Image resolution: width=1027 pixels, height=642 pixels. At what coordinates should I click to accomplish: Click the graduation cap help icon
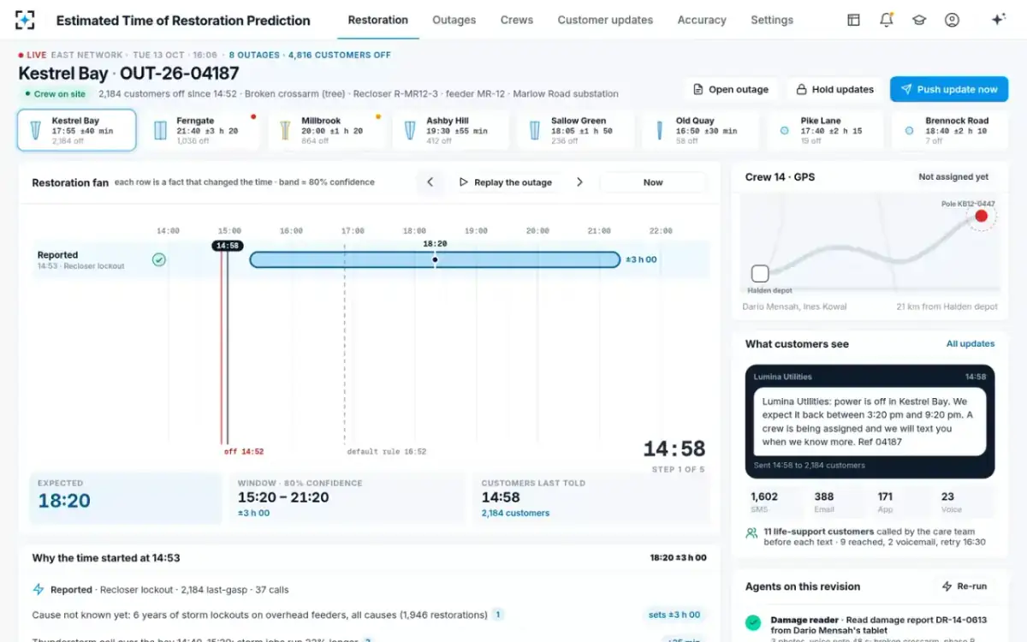(919, 20)
